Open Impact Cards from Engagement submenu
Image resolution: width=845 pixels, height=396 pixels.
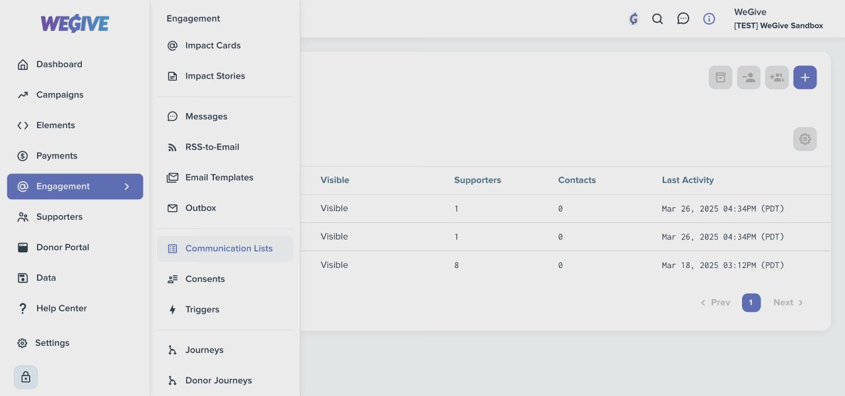coord(213,46)
